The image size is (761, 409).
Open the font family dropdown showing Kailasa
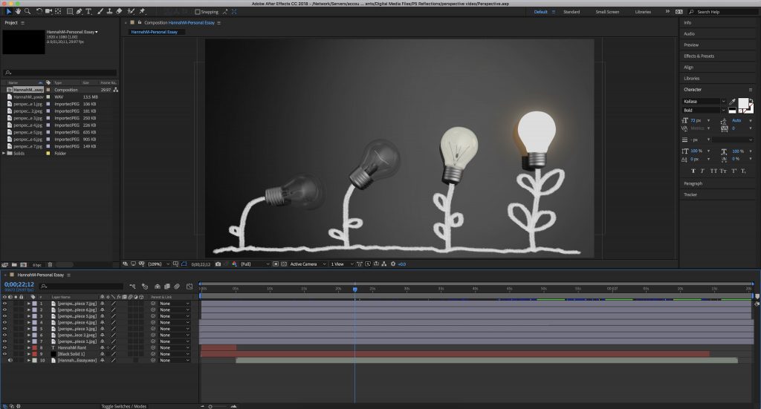704,101
